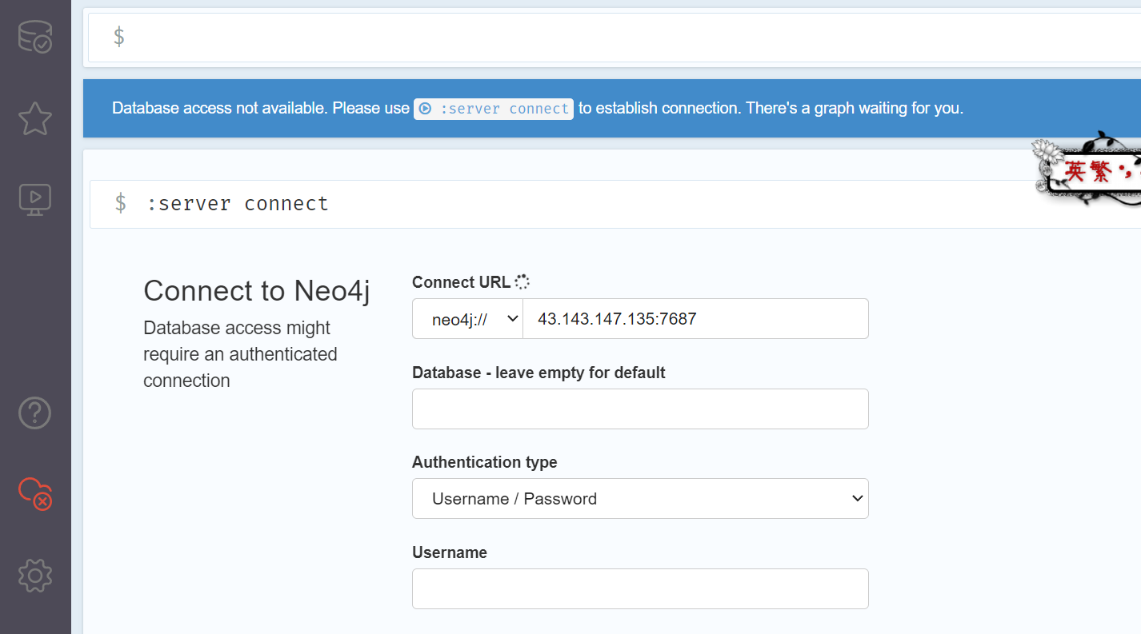Open the Favorites star icon
Image resolution: width=1141 pixels, height=634 pixels.
[35, 118]
